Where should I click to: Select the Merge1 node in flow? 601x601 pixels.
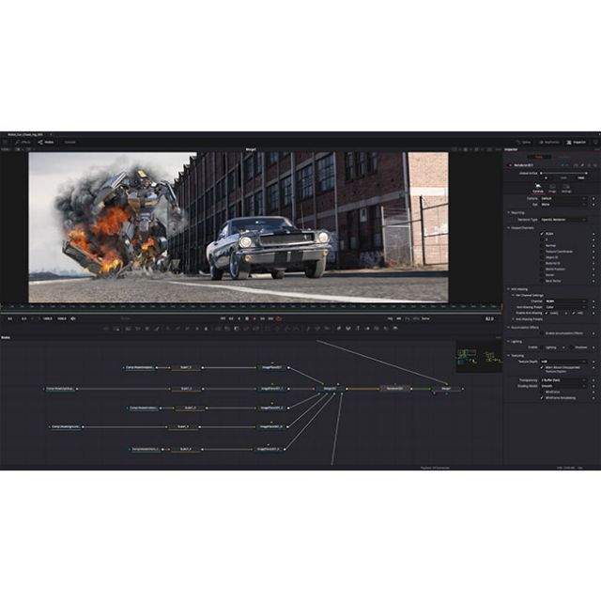tap(446, 388)
